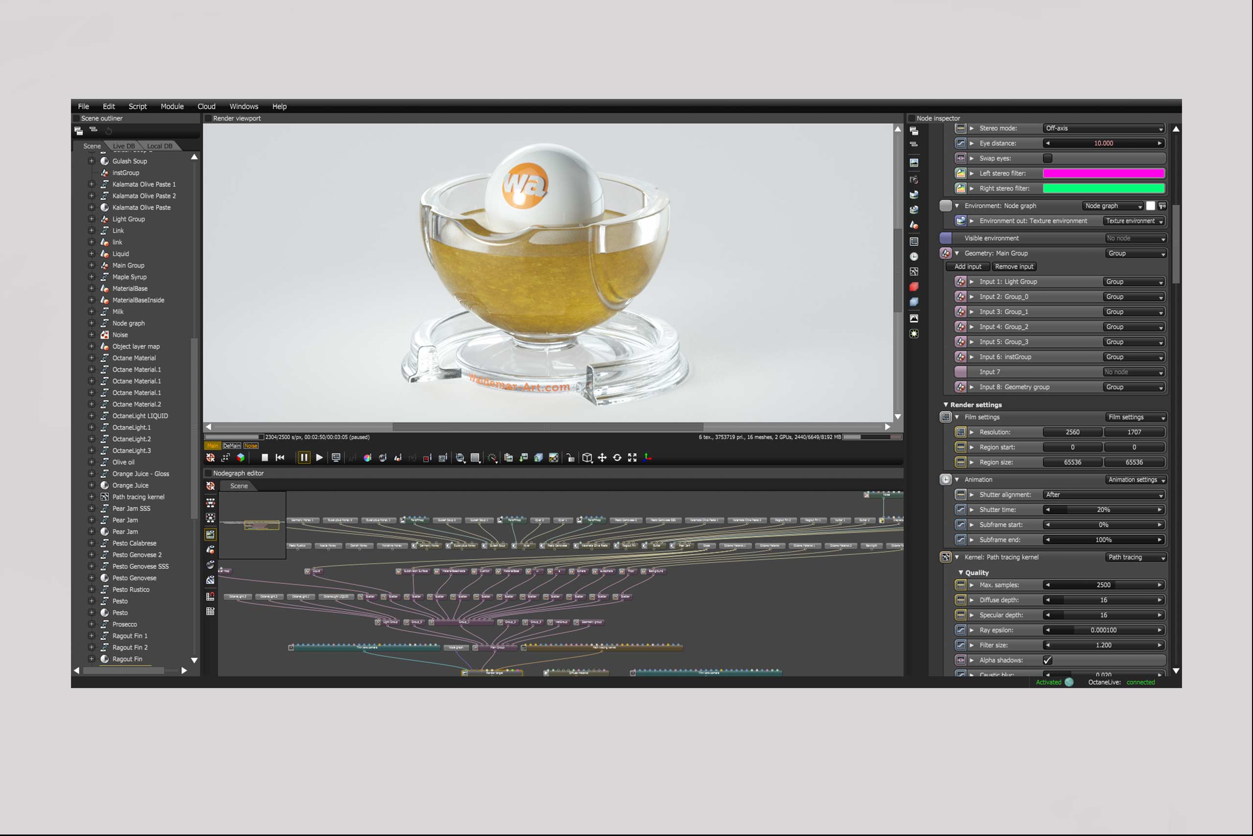Toggle the viewport lock padlock icon
This screenshot has width=1253, height=836.
coord(570,457)
